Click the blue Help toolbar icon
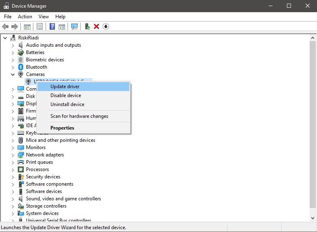Screen dimensions: 317x232 click(x=52, y=26)
